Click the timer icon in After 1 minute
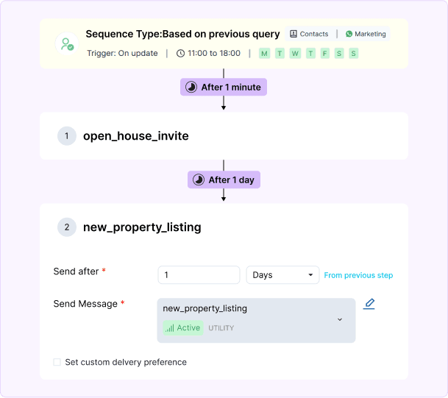 coord(192,87)
